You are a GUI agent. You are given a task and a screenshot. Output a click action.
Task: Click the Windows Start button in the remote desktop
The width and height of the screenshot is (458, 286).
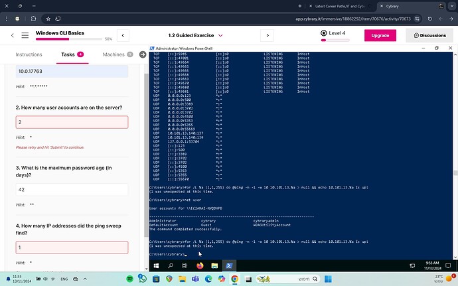click(157, 265)
